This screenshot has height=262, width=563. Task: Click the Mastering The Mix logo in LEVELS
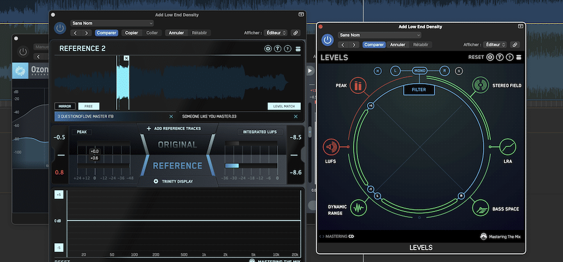click(x=500, y=237)
